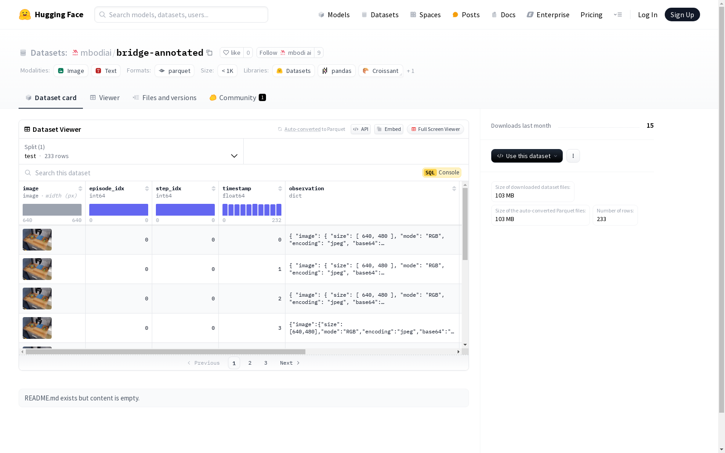Select the Croissant library tag
The image size is (725, 453).
coord(381,71)
